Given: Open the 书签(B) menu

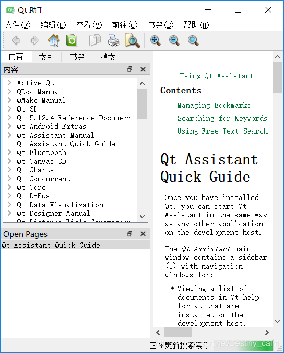Looking at the screenshot, I should coord(160,25).
